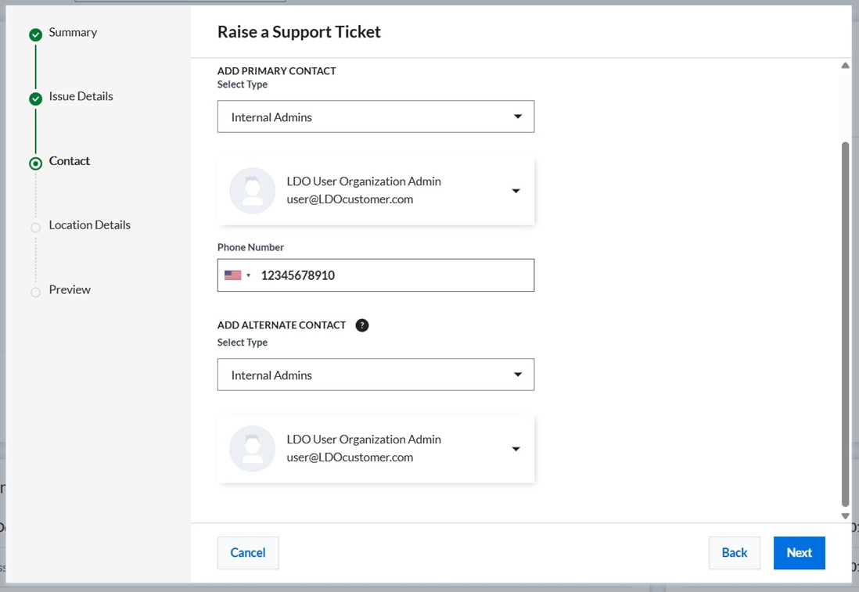Click the alternate contact help question icon
859x592 pixels.
point(361,325)
